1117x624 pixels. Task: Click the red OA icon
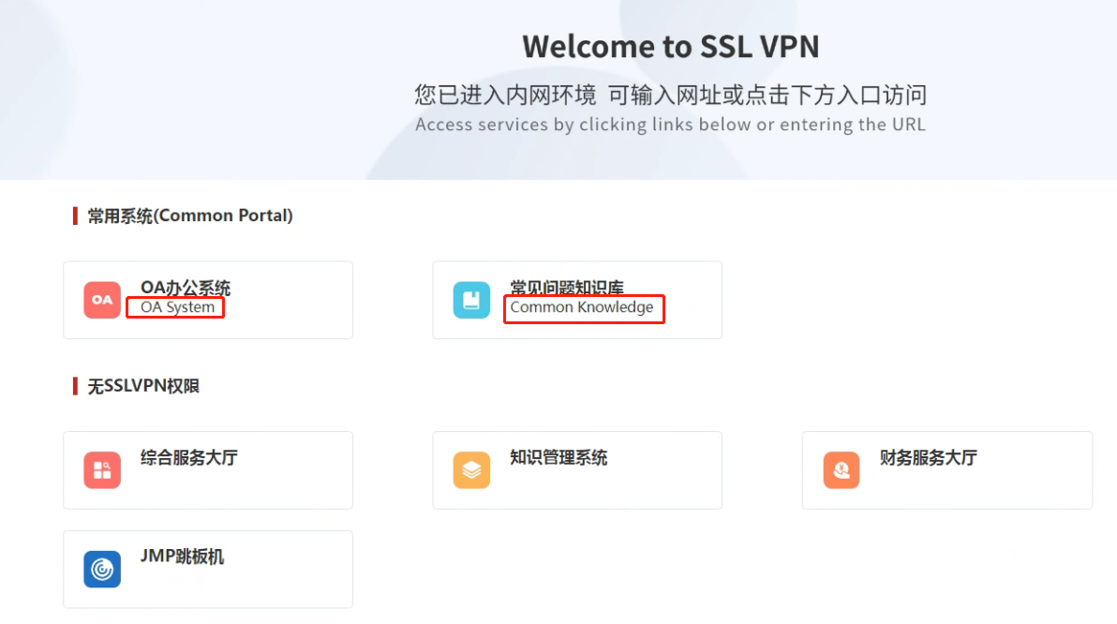(x=102, y=300)
